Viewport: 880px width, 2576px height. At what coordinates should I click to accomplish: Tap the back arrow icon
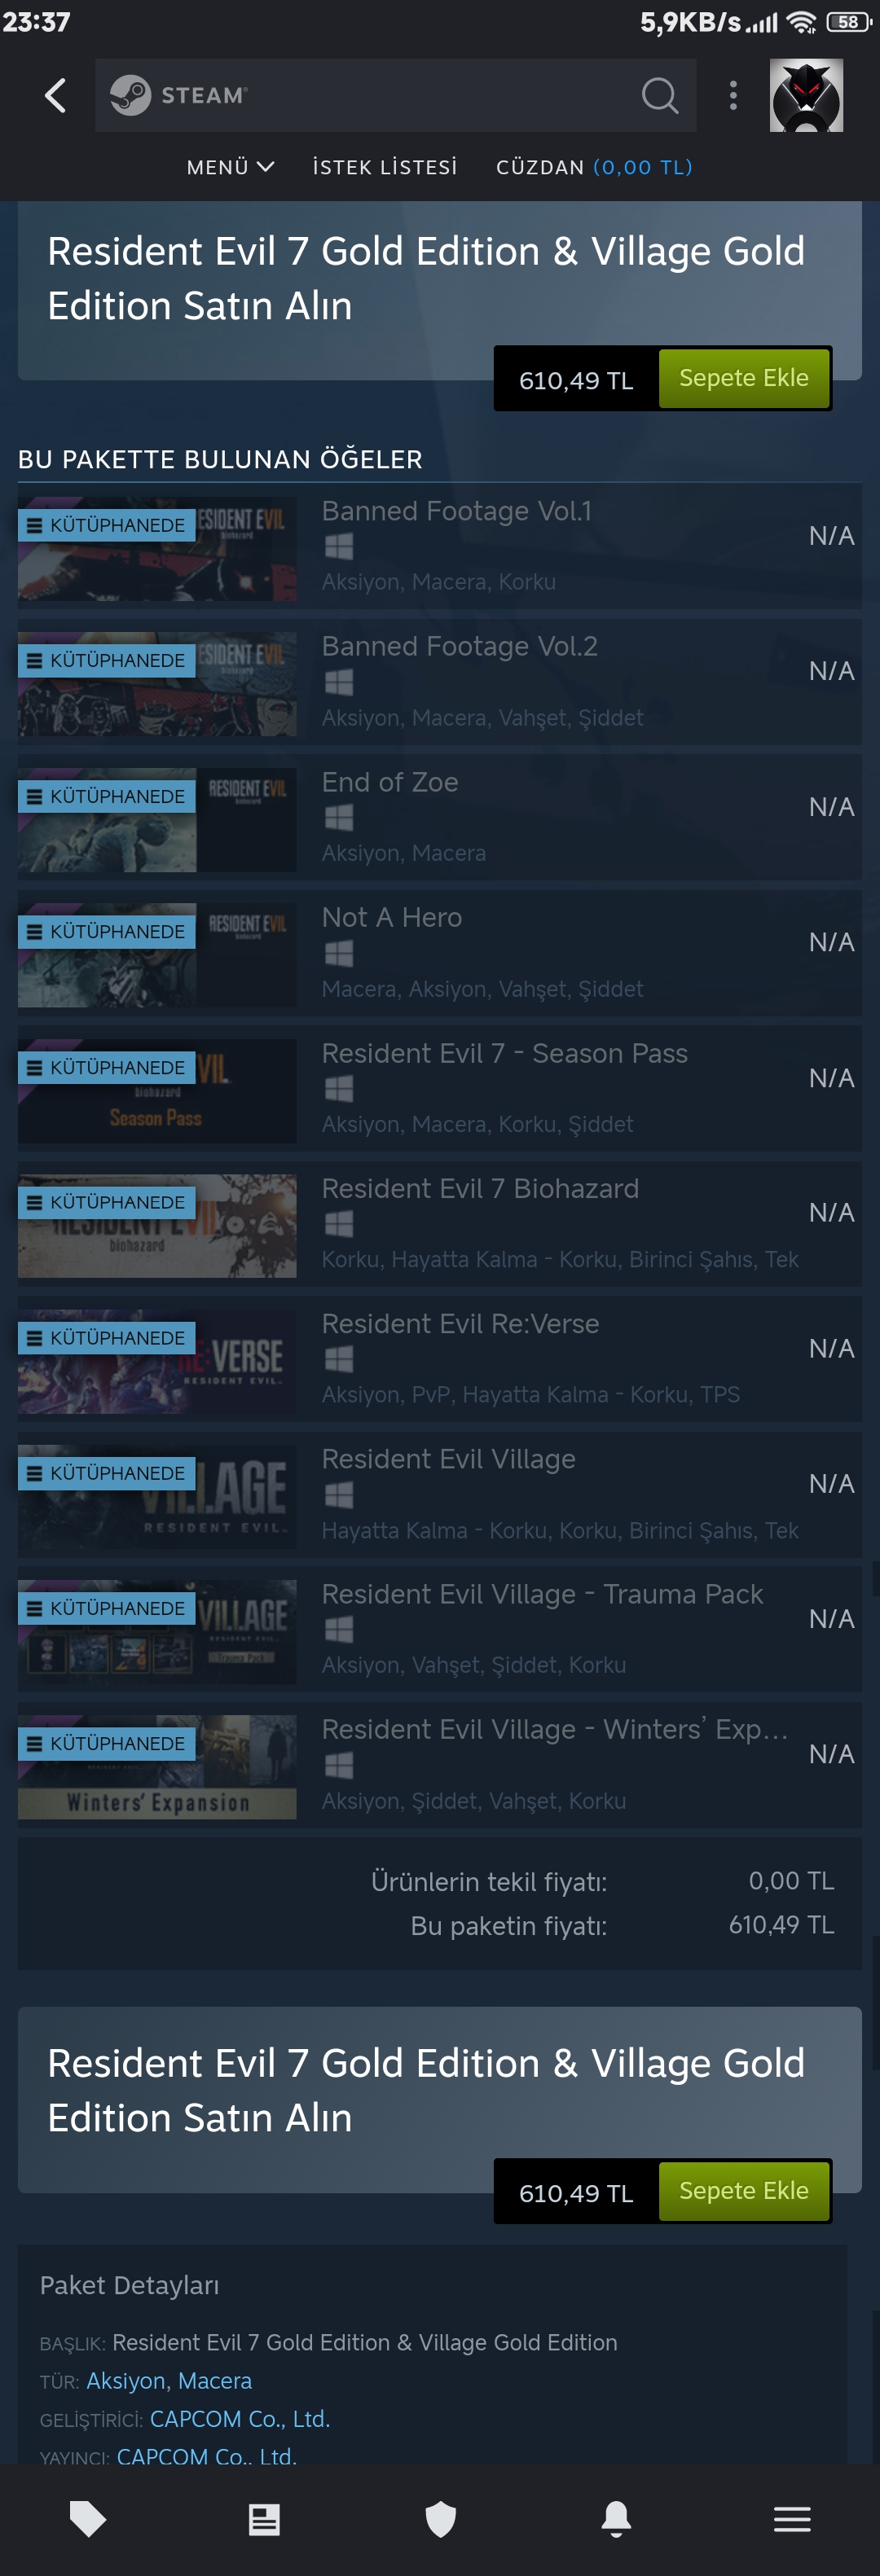click(x=55, y=96)
